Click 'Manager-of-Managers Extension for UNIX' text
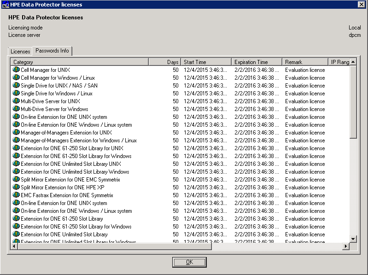This screenshot has width=368, height=275. (66, 132)
